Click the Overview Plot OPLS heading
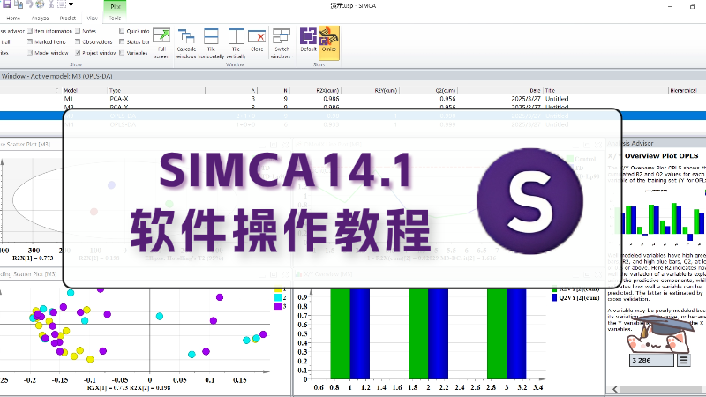This screenshot has width=706, height=397. click(x=661, y=156)
